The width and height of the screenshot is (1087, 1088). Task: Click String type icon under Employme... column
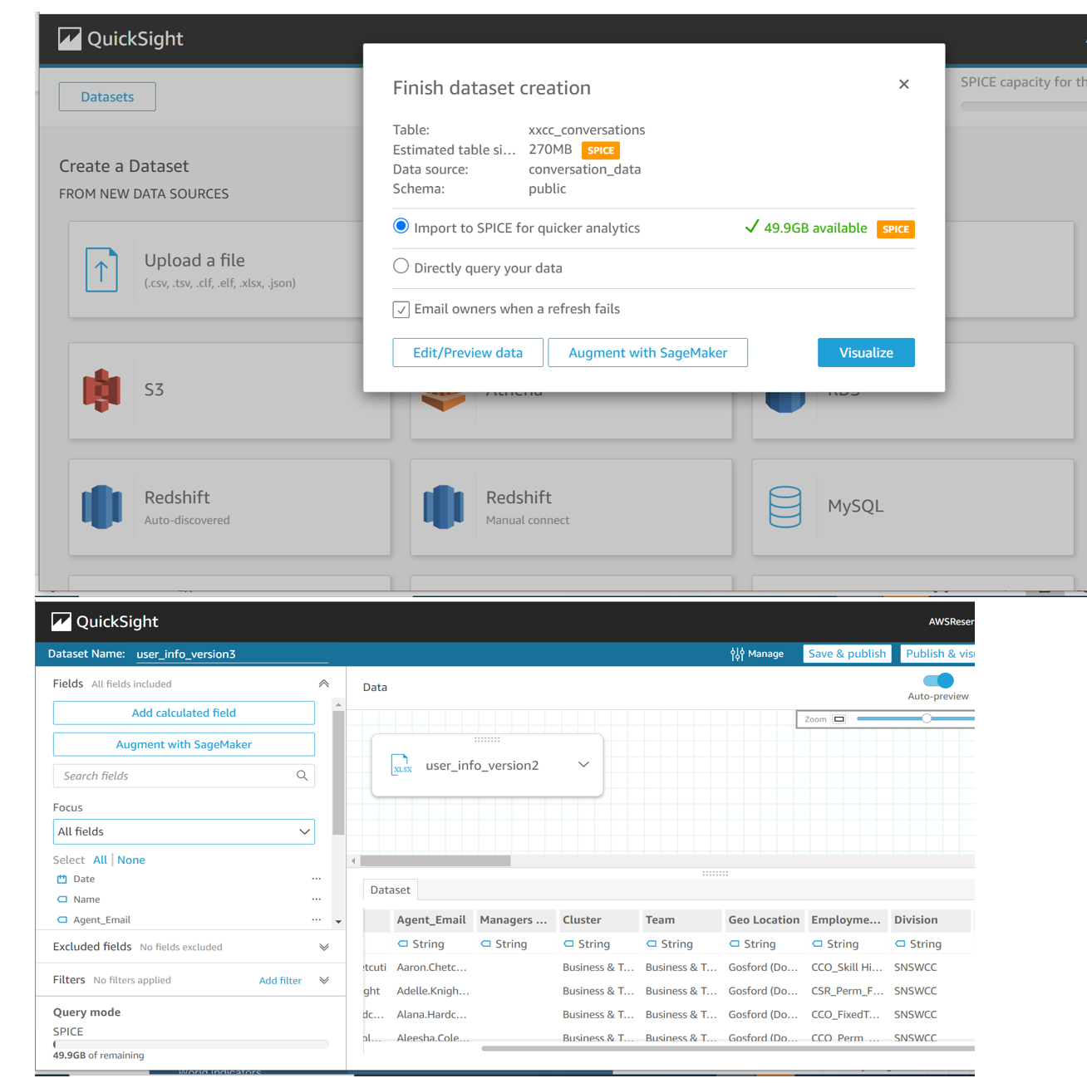click(818, 944)
